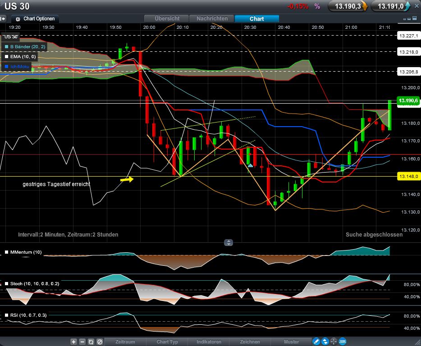Refresh the chart with reload icon
Screen dimensions: 421x346
click(x=91, y=341)
